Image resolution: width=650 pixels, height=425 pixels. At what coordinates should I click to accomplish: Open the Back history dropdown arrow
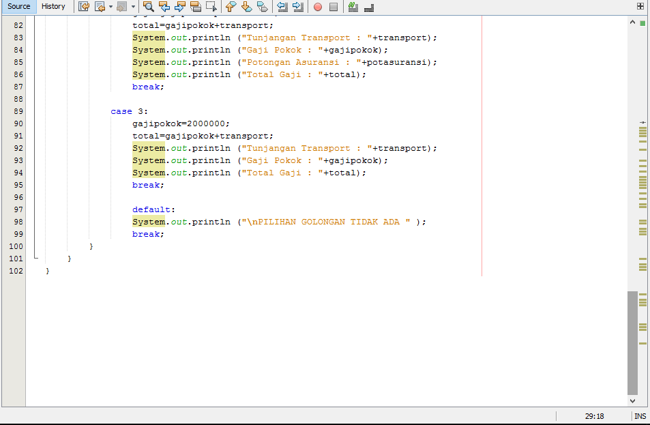coord(110,7)
